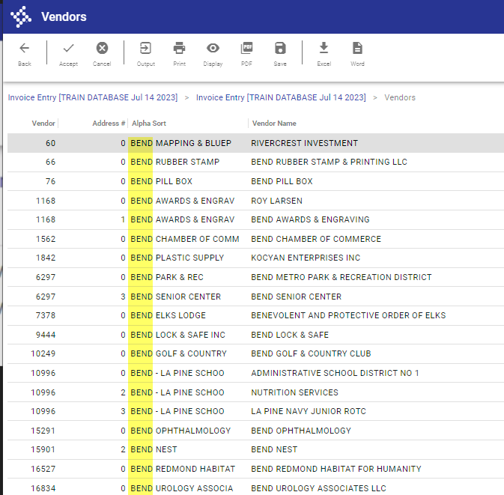Click the Back arrow icon
The image size is (504, 495).
click(25, 48)
